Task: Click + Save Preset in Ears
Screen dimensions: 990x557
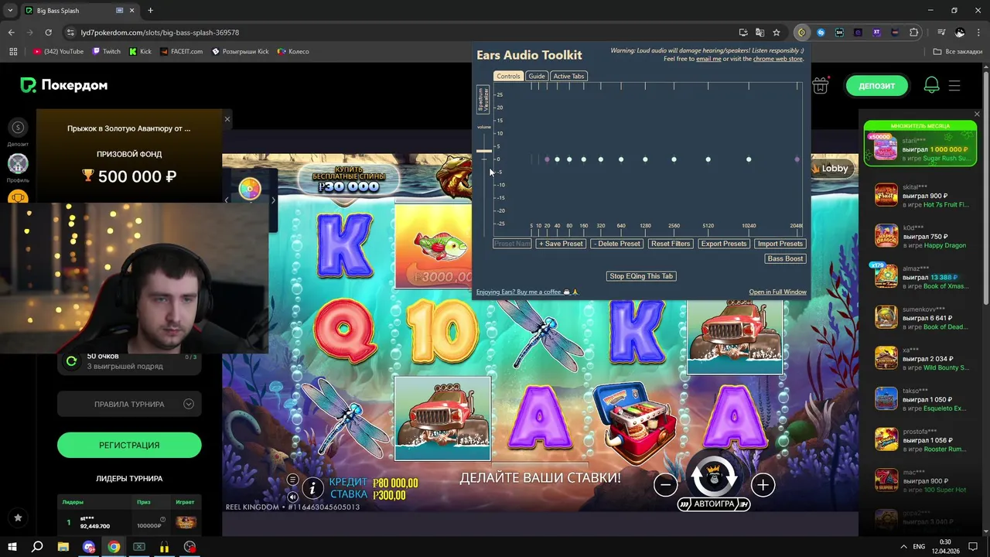Action: click(561, 244)
